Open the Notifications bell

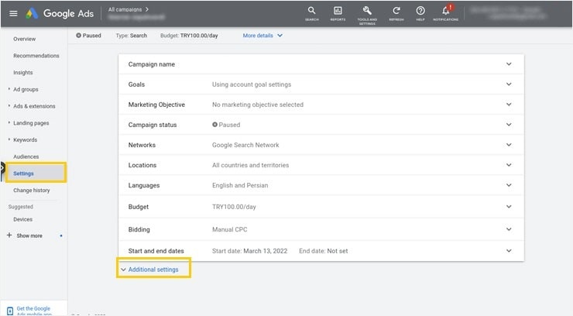tap(446, 12)
